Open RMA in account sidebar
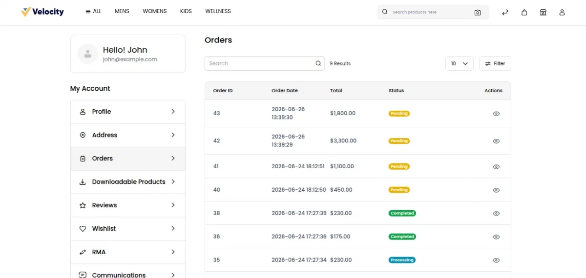This screenshot has height=278, width=586. [128, 252]
